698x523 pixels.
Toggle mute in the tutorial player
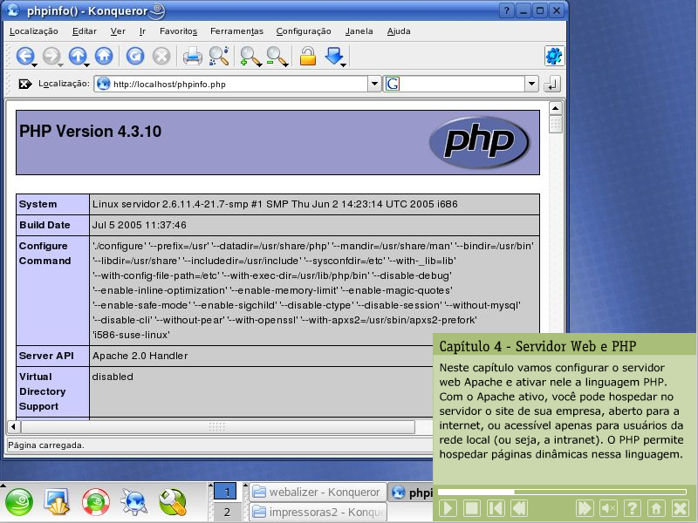click(x=609, y=508)
